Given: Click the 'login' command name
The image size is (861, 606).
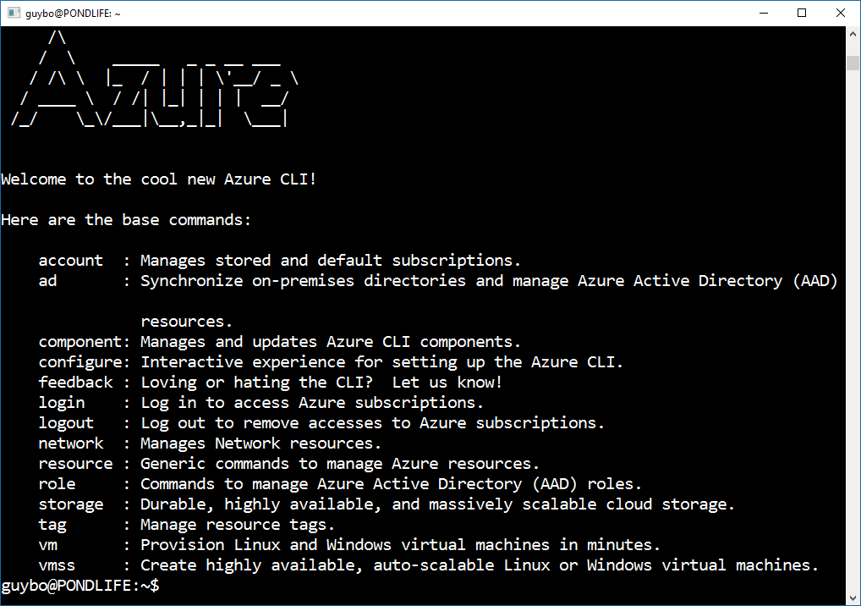Looking at the screenshot, I should point(62,403).
